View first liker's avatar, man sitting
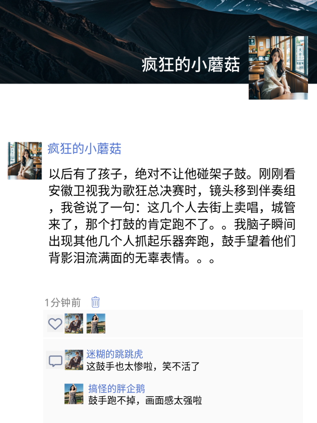This screenshot has width=317, height=423. 74,323
